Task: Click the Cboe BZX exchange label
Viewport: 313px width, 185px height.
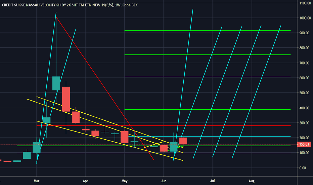Action: 130,5
